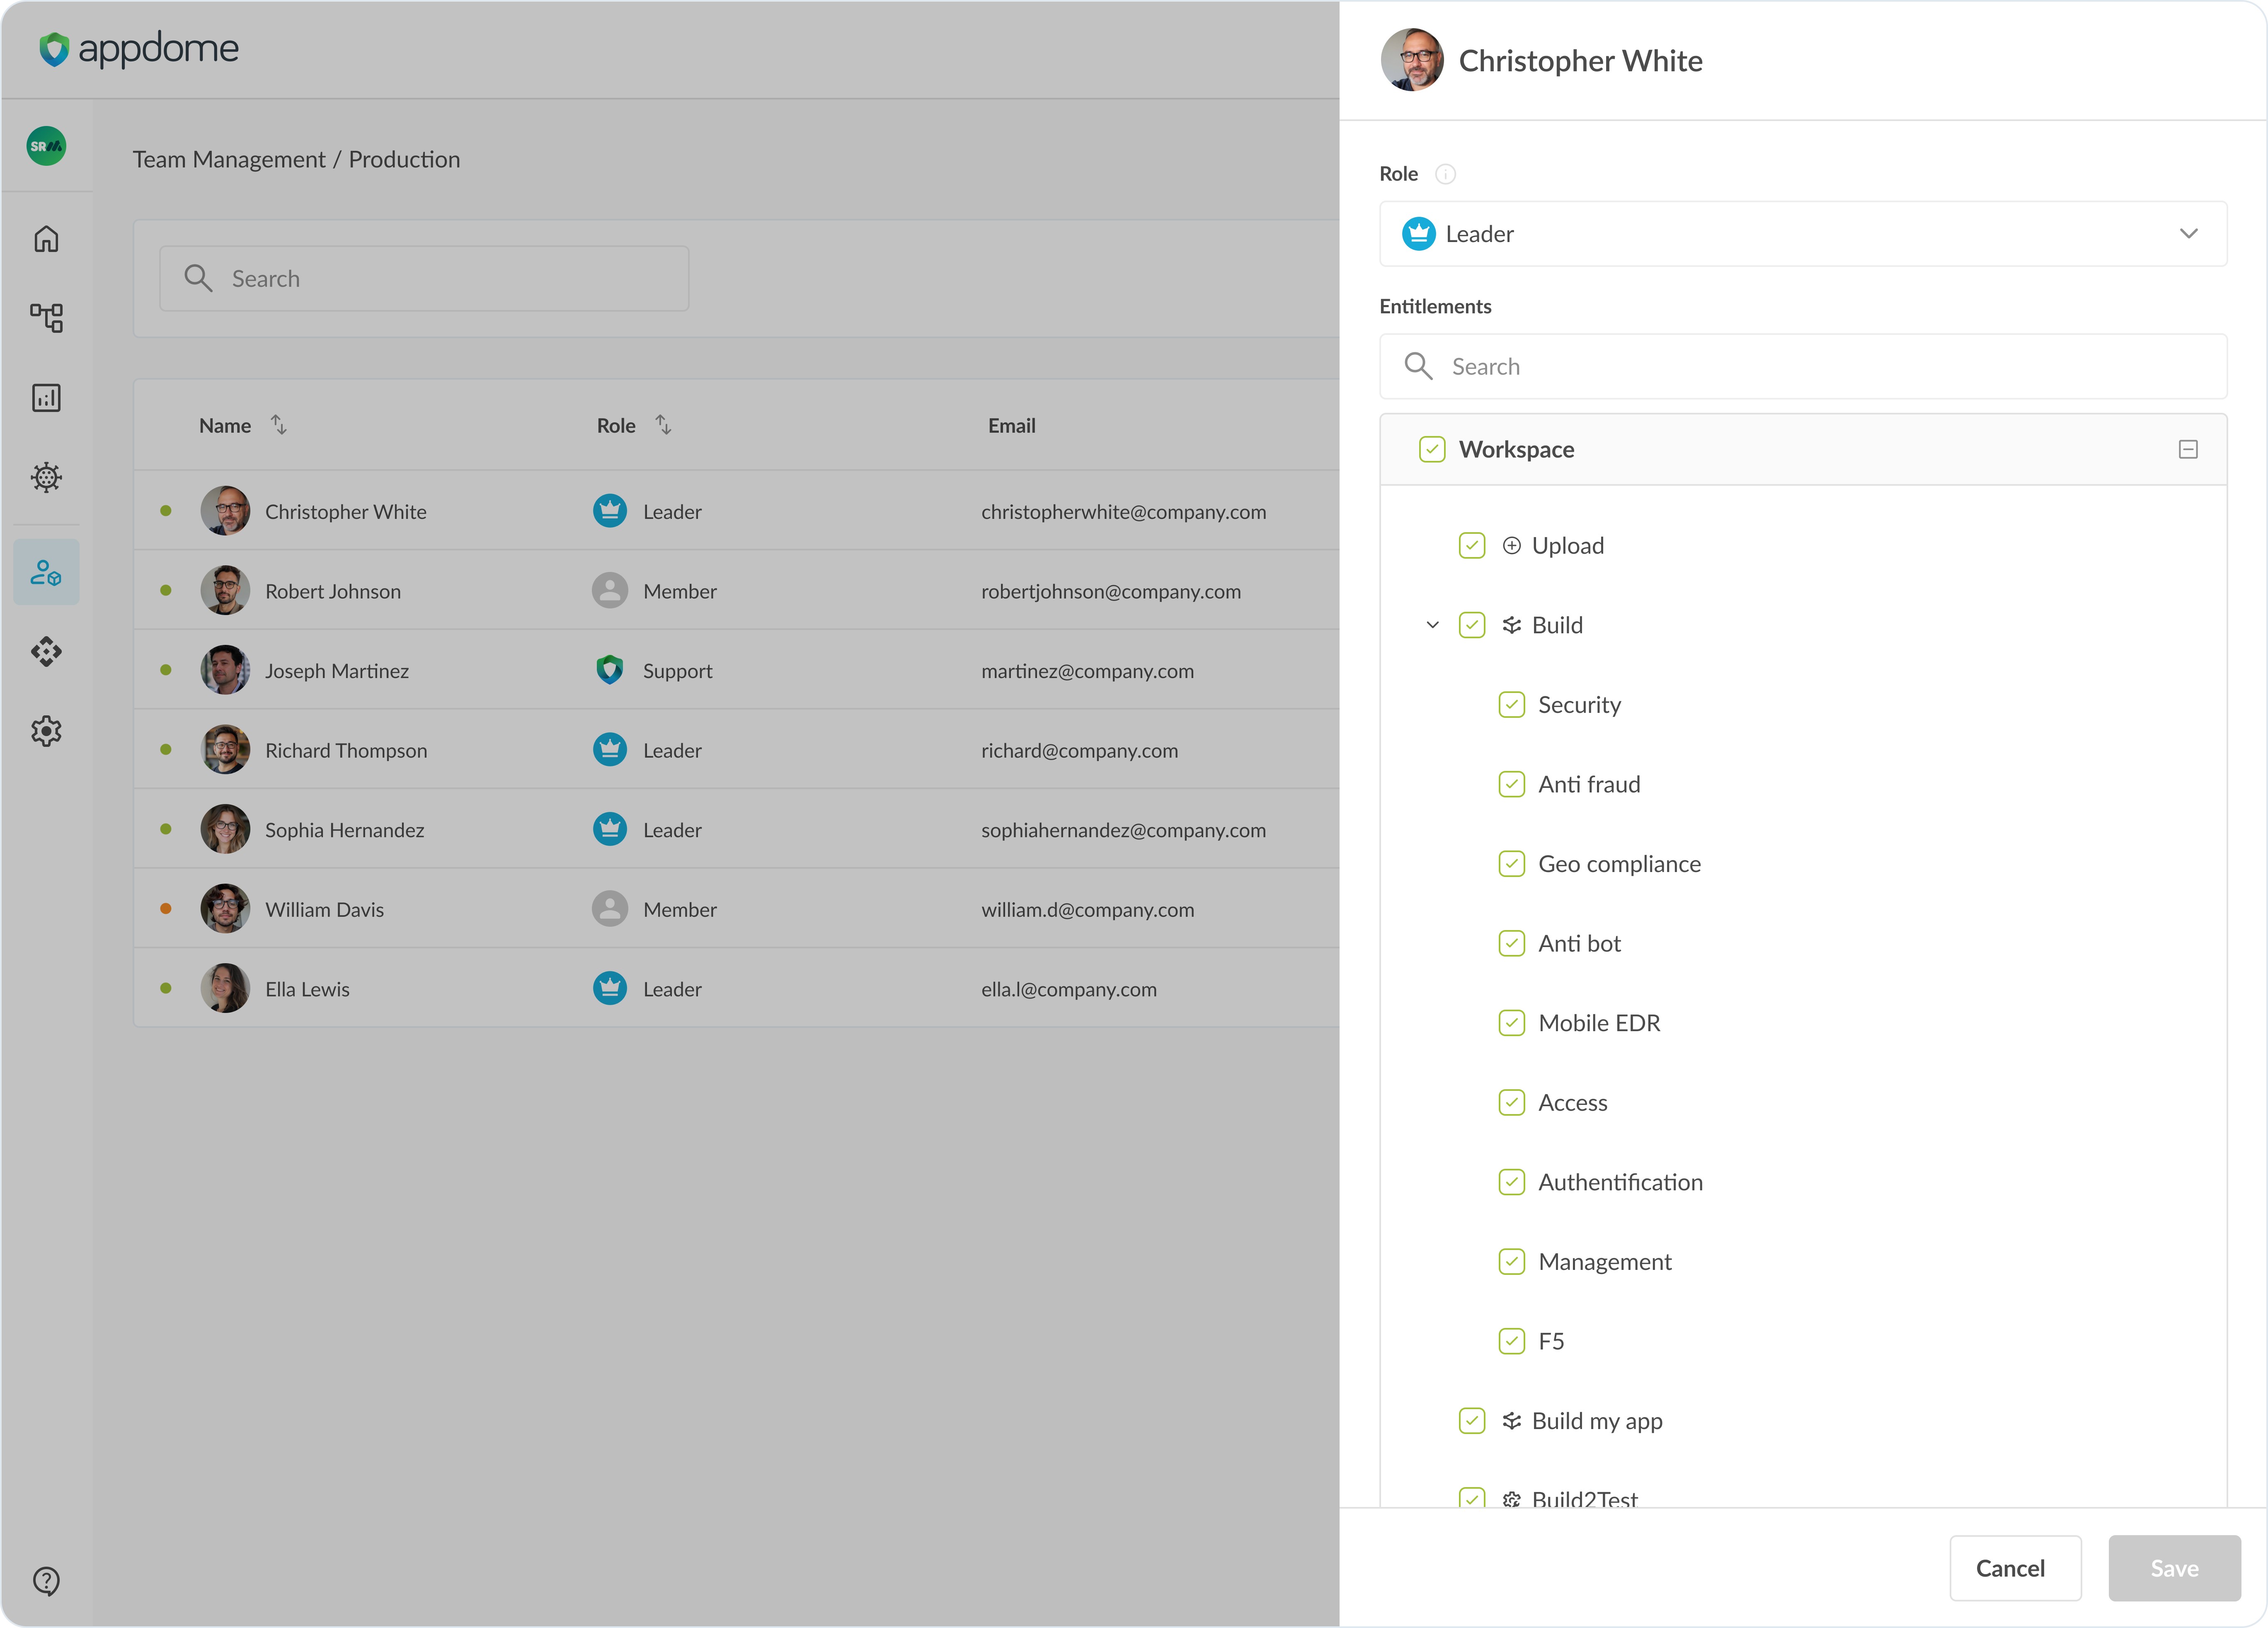The height and width of the screenshot is (1628, 2268).
Task: Open Joseph Martinez's name in the table
Action: click(x=337, y=670)
